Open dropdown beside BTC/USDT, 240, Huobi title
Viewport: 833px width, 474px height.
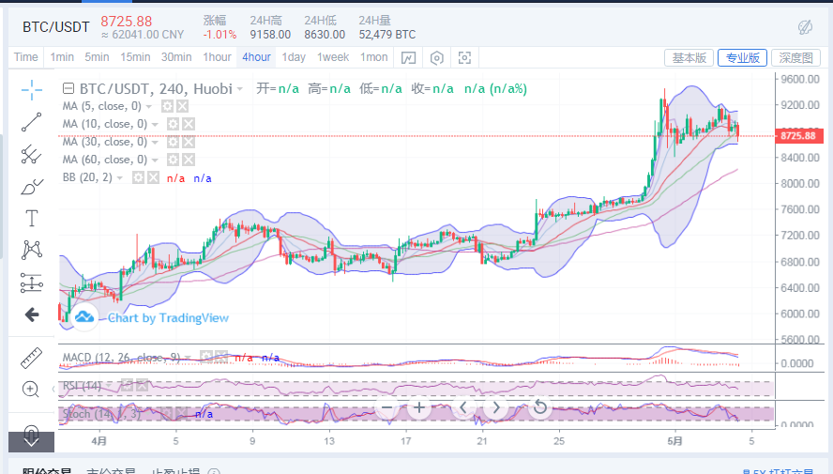240,89
